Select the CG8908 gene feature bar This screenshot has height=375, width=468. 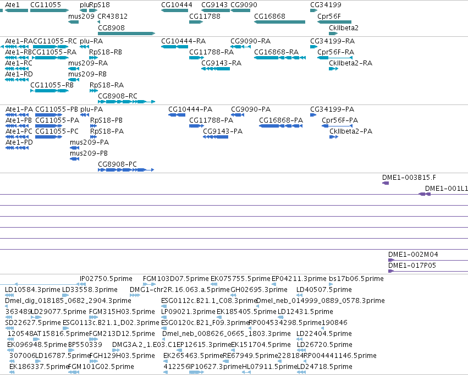[x=126, y=34]
